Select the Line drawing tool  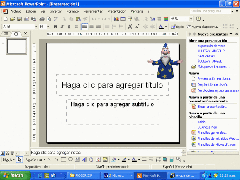coord(49,160)
